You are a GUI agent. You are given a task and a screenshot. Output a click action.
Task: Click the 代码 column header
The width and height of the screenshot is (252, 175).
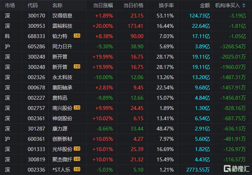pyautogui.click(x=33, y=6)
